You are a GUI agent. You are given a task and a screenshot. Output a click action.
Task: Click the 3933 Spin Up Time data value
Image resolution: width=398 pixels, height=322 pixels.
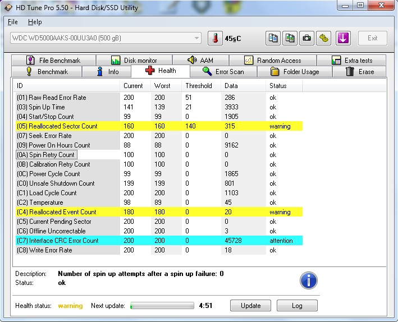[x=231, y=107]
